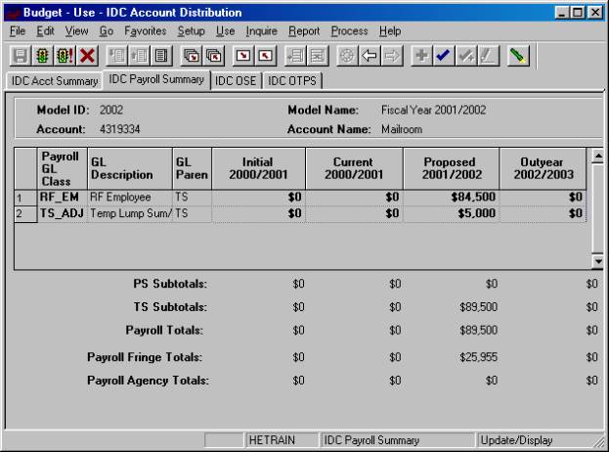The image size is (609, 452).
Task: Open the Process menu
Action: (x=349, y=31)
